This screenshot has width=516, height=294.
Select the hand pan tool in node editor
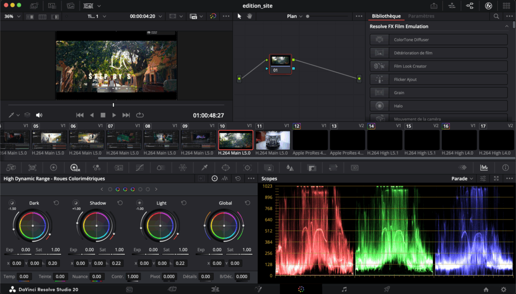tap(249, 16)
